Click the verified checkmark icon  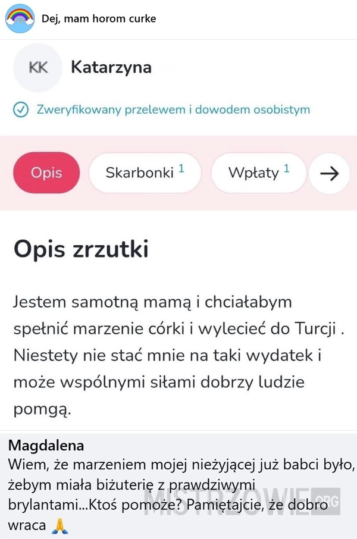(x=21, y=110)
